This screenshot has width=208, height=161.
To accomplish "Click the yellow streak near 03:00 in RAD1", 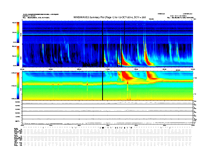I will pos(43,48).
